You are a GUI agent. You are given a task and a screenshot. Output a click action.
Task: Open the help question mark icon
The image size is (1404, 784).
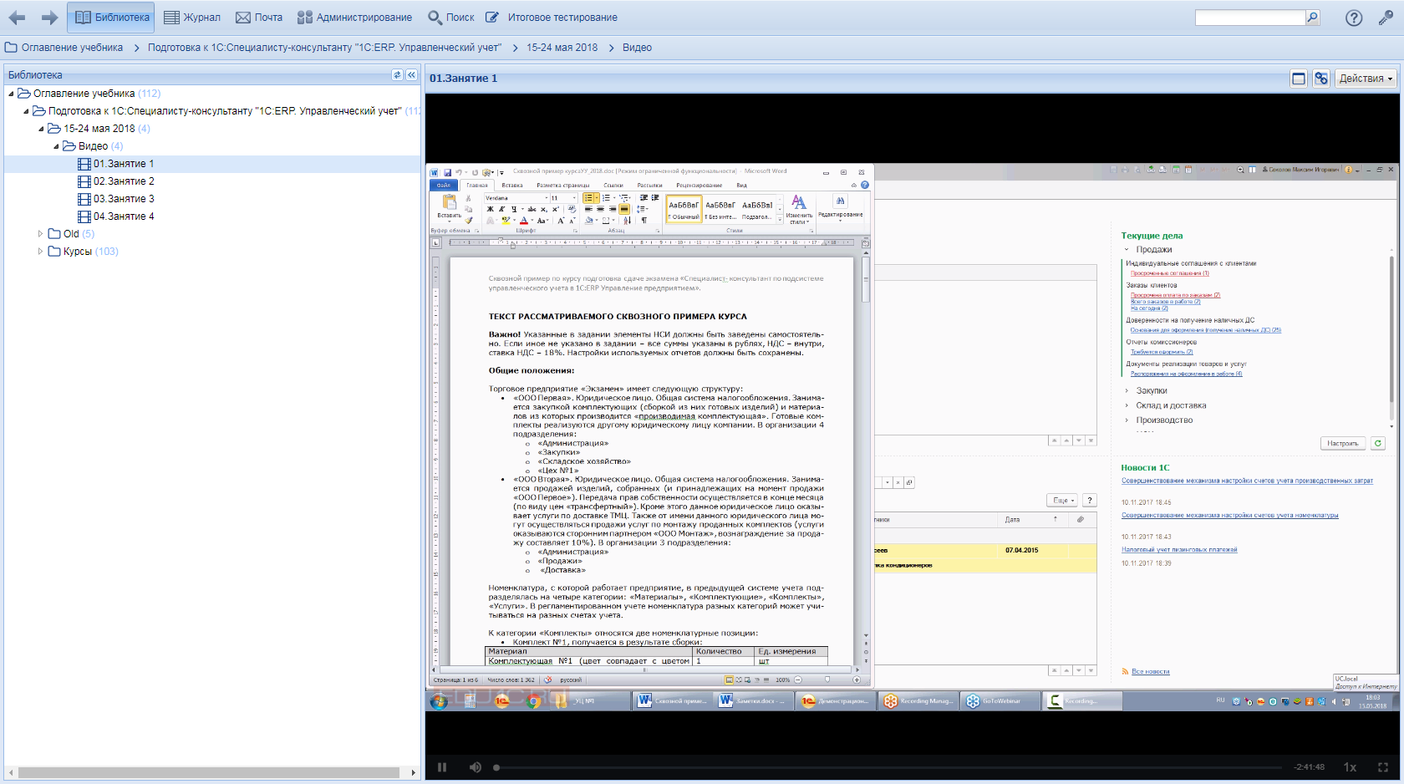click(x=1354, y=18)
